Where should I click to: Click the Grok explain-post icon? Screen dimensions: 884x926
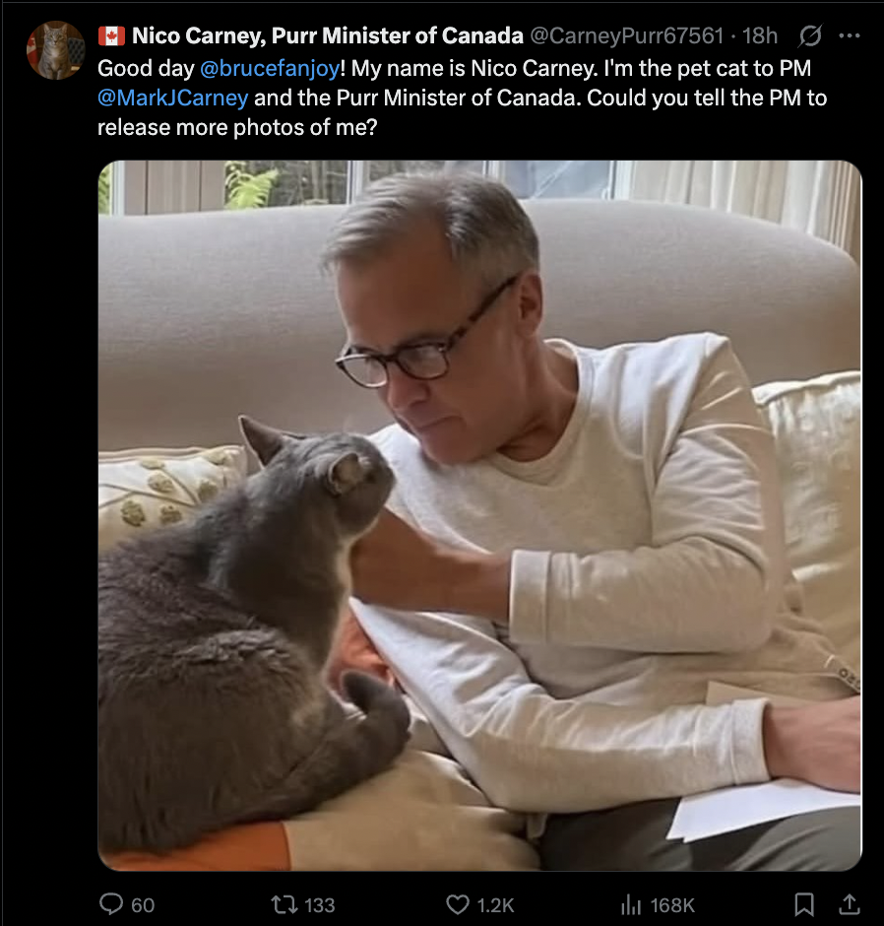coord(810,36)
